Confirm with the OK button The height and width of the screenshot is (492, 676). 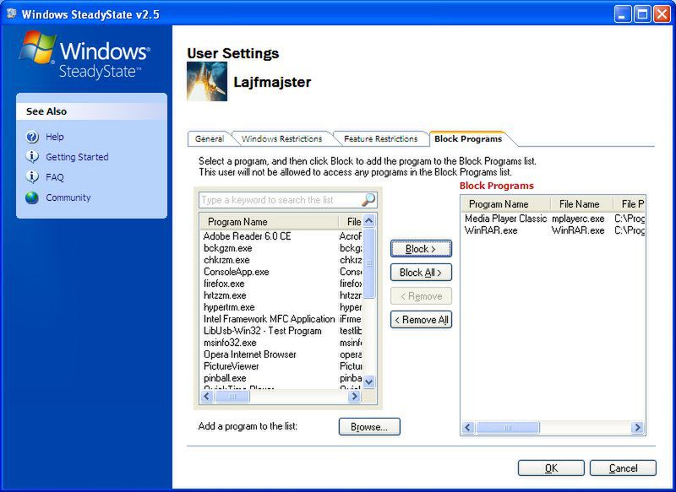click(551, 468)
